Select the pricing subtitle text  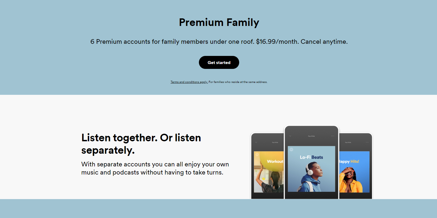click(219, 42)
